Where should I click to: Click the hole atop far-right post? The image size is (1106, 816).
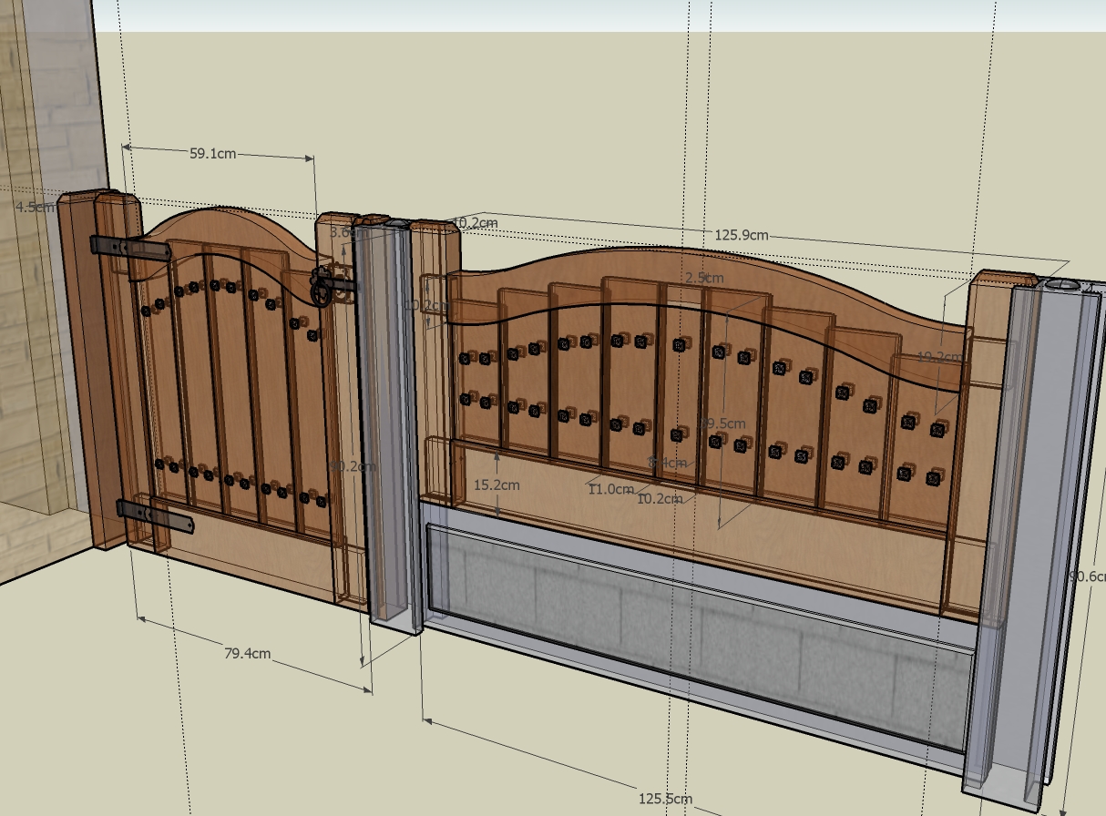pyautogui.click(x=1061, y=286)
